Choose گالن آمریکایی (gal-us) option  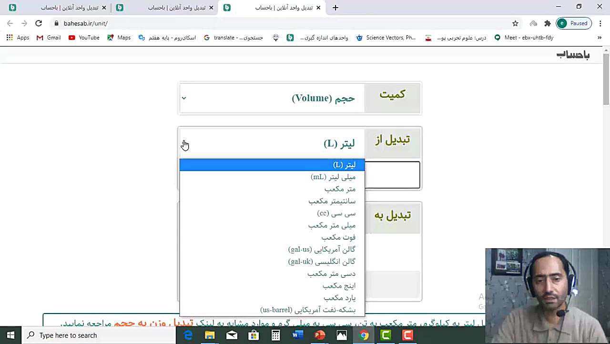coord(272,250)
